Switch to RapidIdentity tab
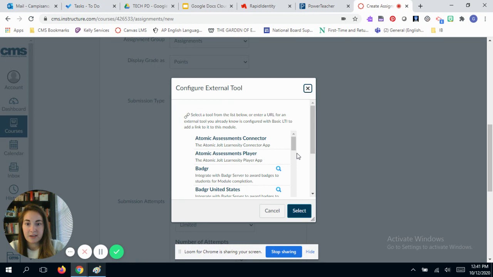This screenshot has height=277, width=493. point(266,6)
